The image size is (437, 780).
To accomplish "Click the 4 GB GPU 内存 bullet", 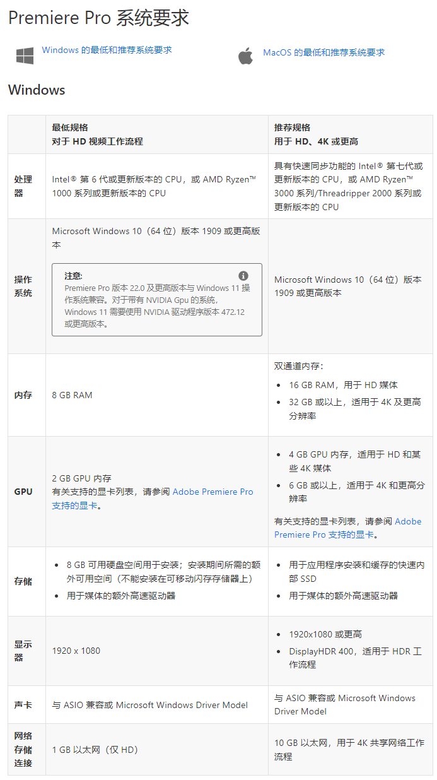I will coord(355,461).
